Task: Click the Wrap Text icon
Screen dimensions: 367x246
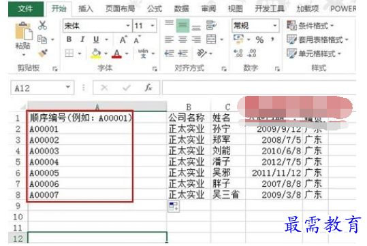Action: [x=211, y=25]
